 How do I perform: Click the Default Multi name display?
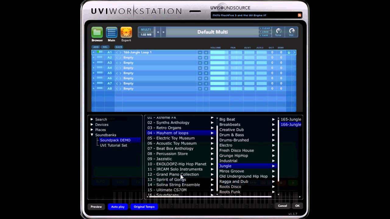(x=212, y=32)
